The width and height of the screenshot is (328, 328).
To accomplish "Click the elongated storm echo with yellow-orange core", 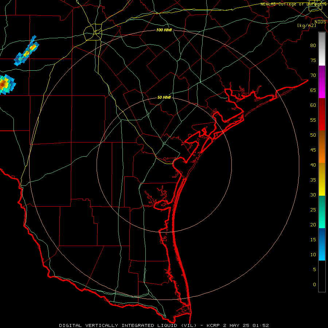I will click(27, 51).
